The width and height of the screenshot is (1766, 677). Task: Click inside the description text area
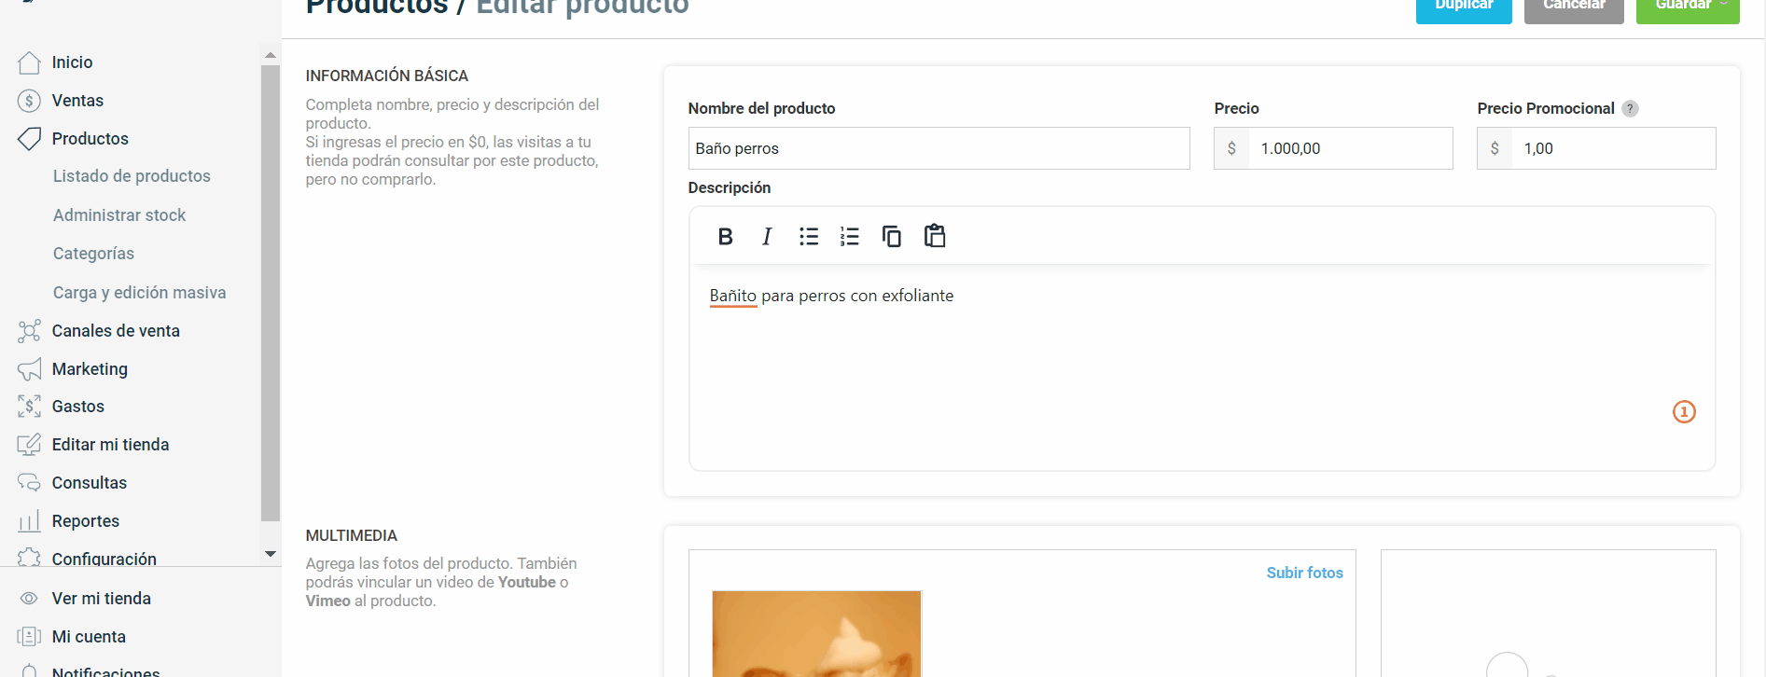tap(1202, 367)
